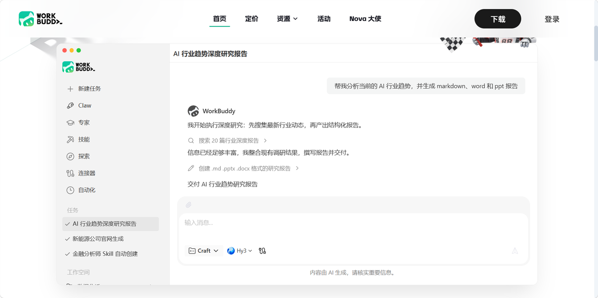Open the Craft mode dropdown
This screenshot has width=598, height=298.
point(203,251)
